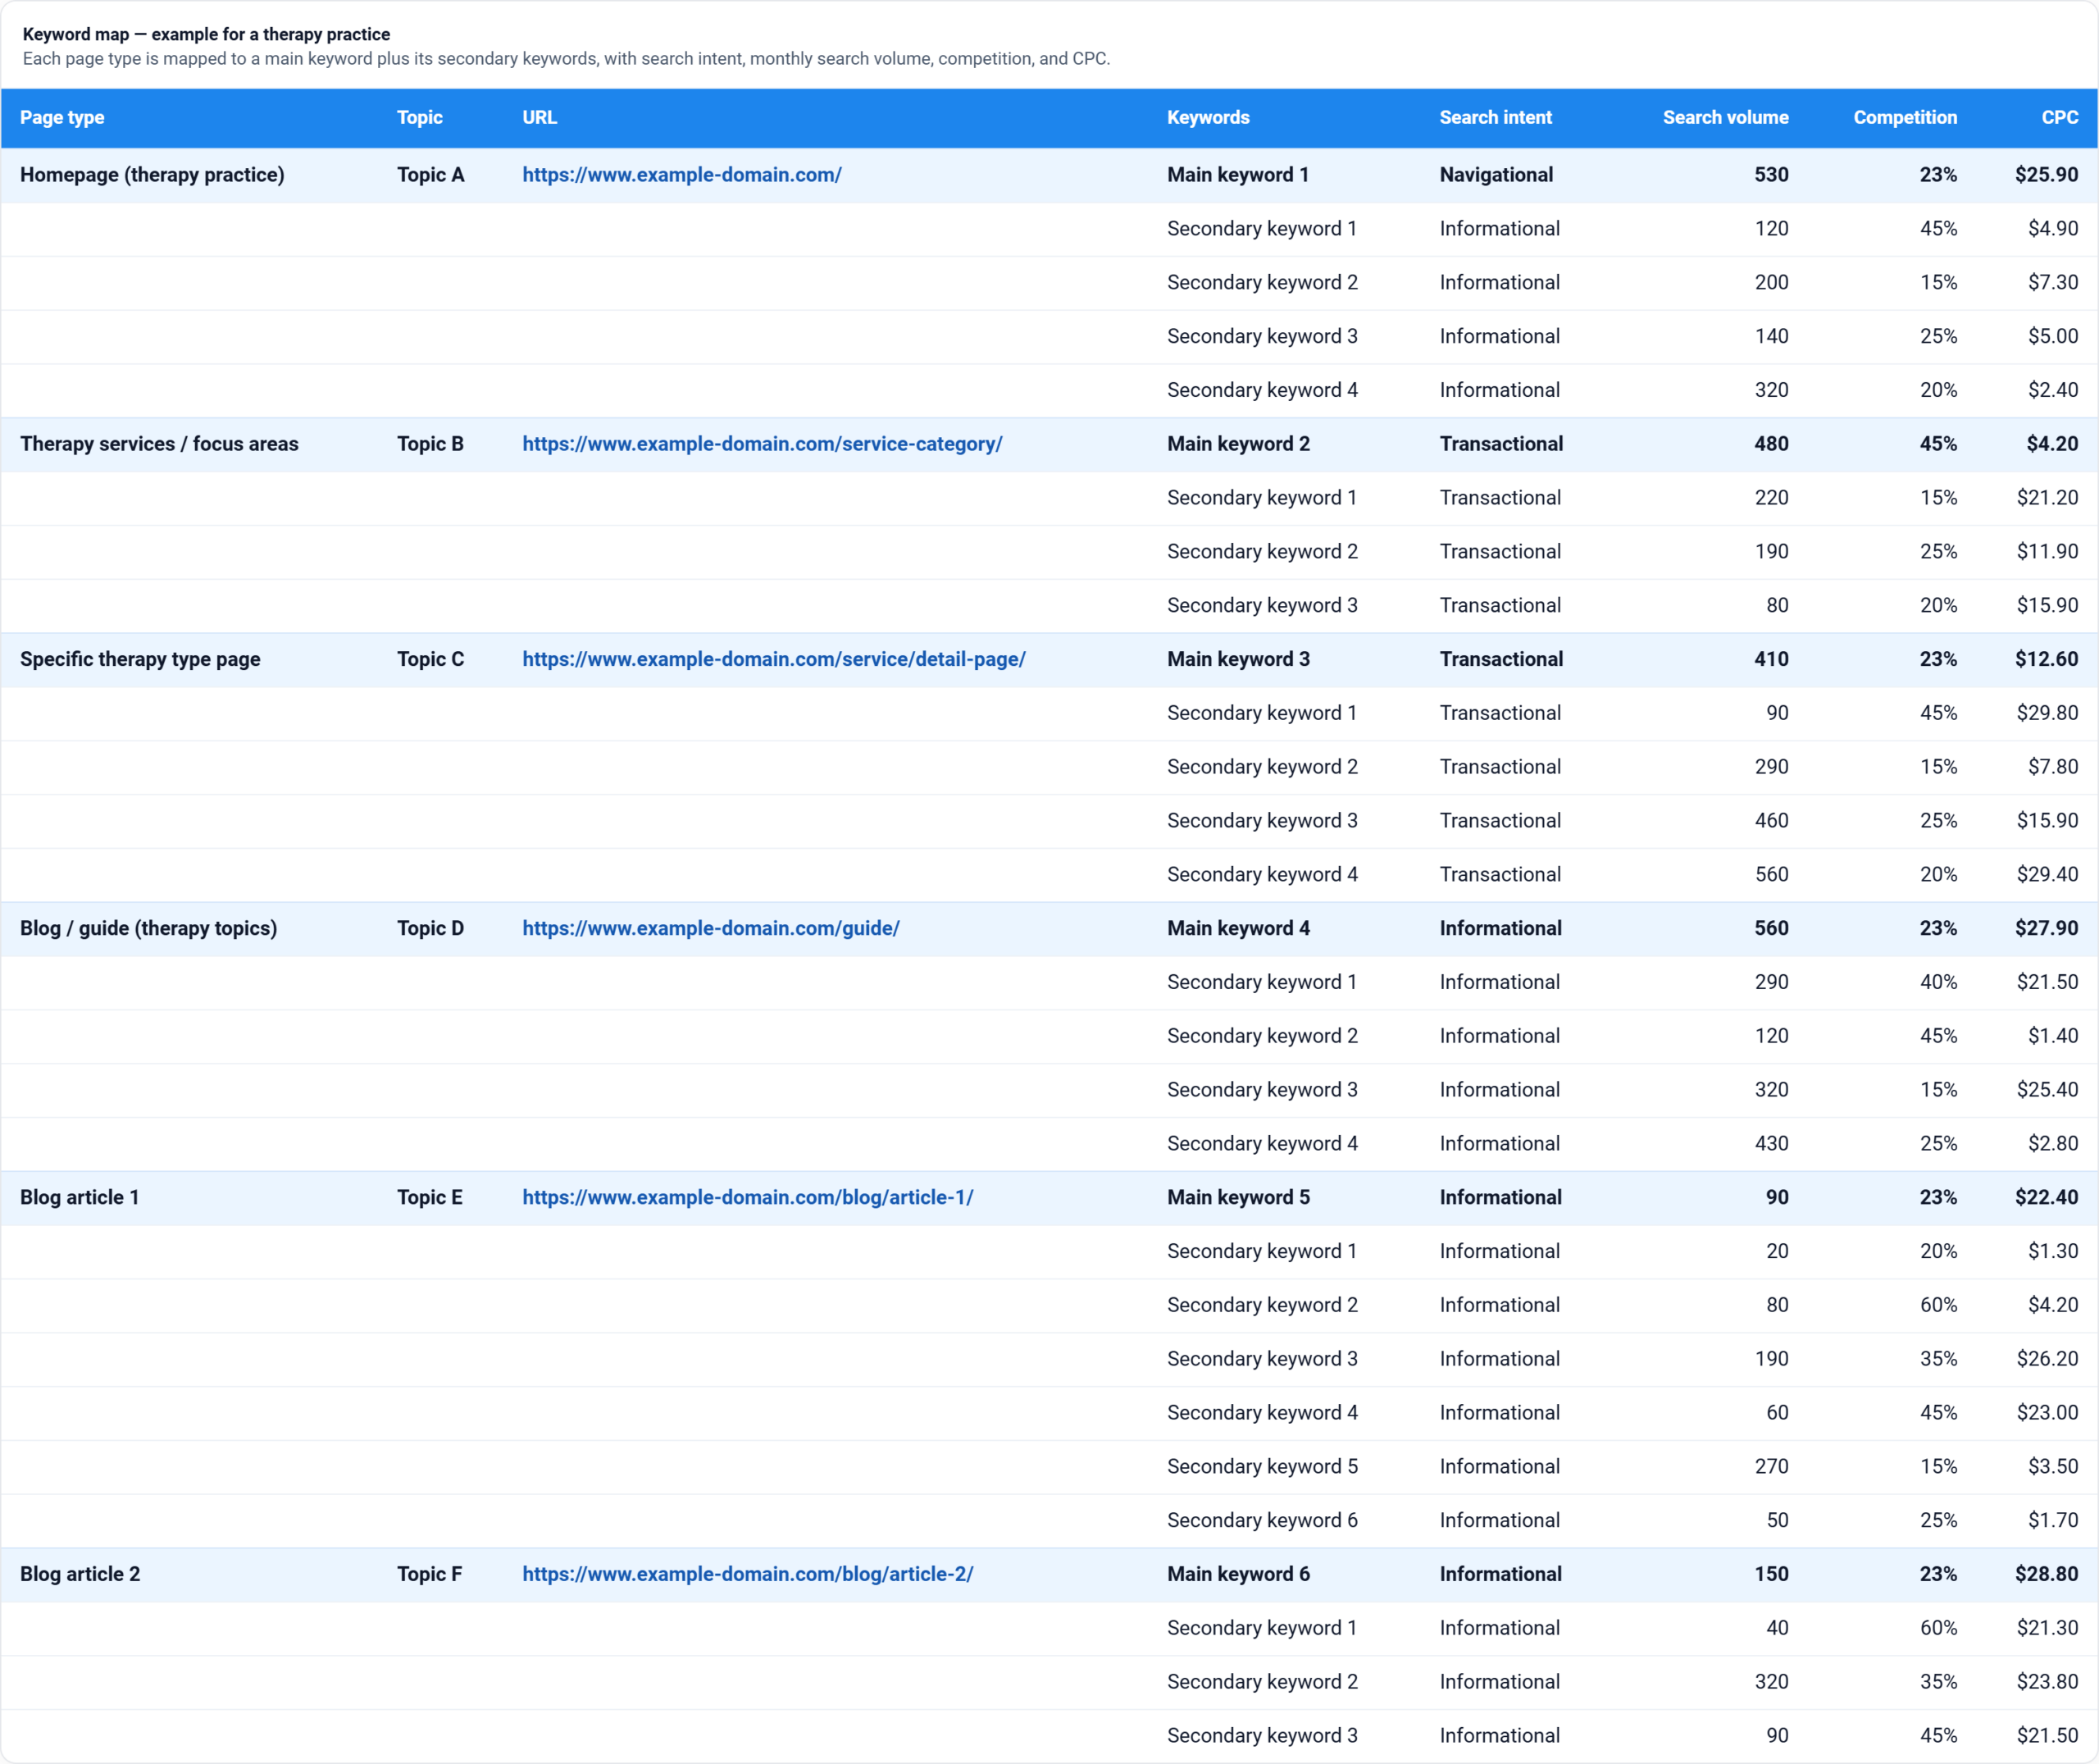Select the Main keyword 4 cell
Screen dimensions: 2099x1764
pyautogui.click(x=1238, y=928)
